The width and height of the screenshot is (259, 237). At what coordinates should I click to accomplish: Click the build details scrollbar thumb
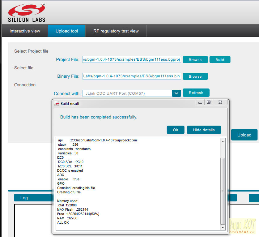[x=223, y=190]
